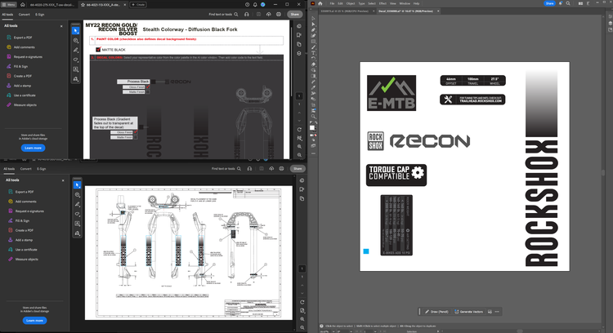Open Illustrator File menu

pyautogui.click(x=332, y=3)
